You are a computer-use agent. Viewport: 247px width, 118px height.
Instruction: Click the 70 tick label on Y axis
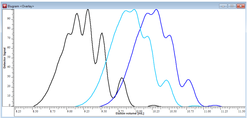9,38
